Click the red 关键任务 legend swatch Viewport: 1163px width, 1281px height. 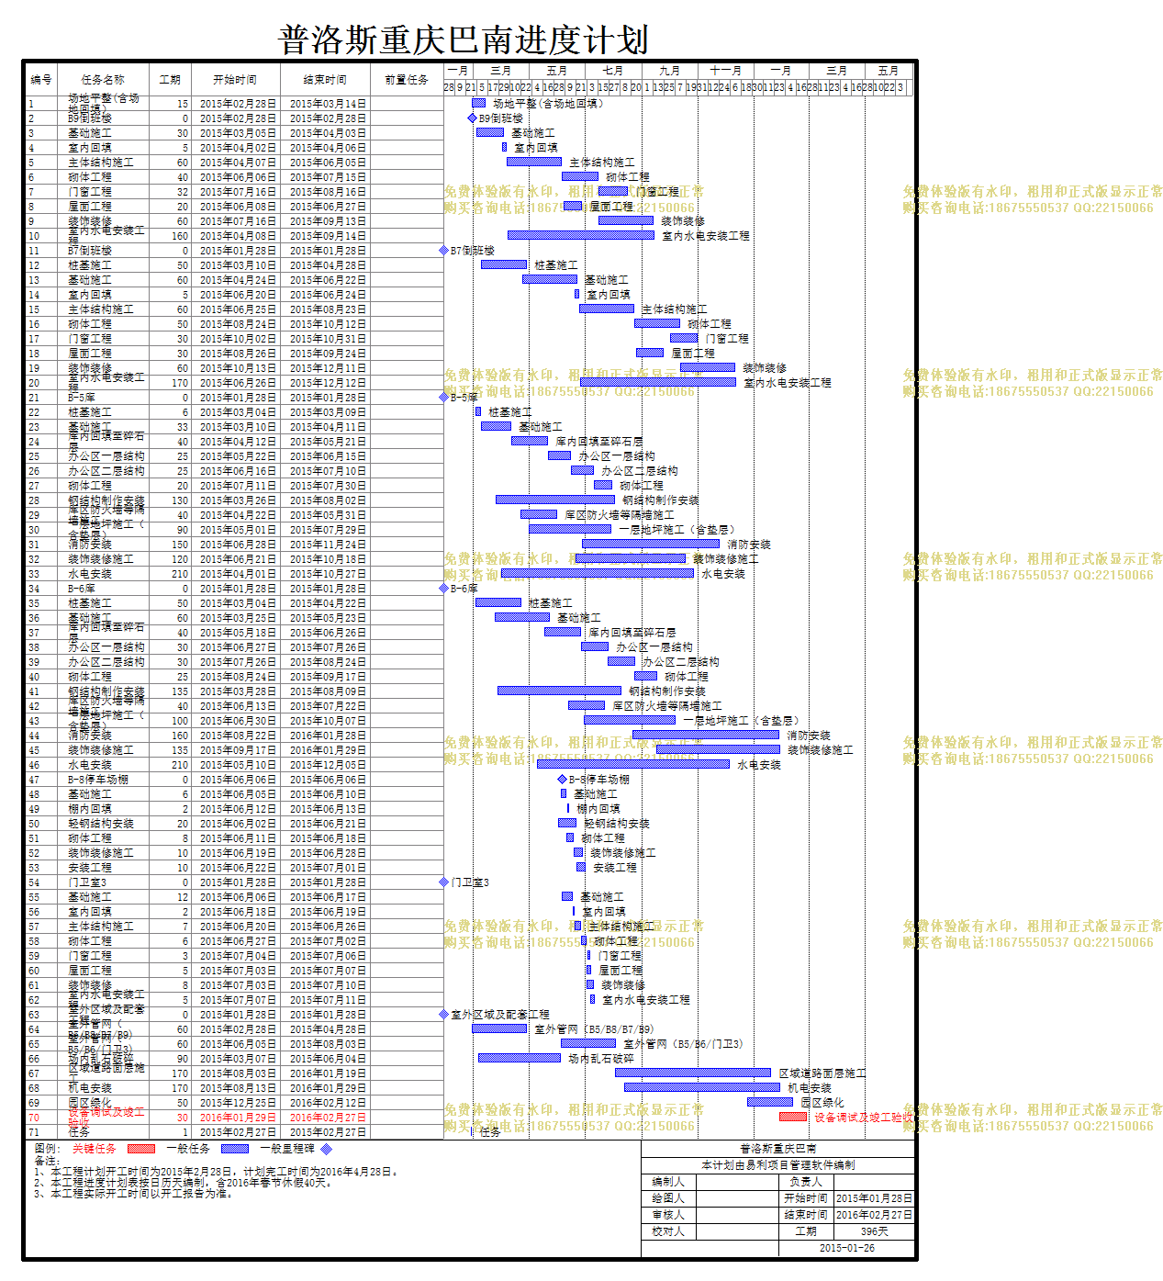141,1149
